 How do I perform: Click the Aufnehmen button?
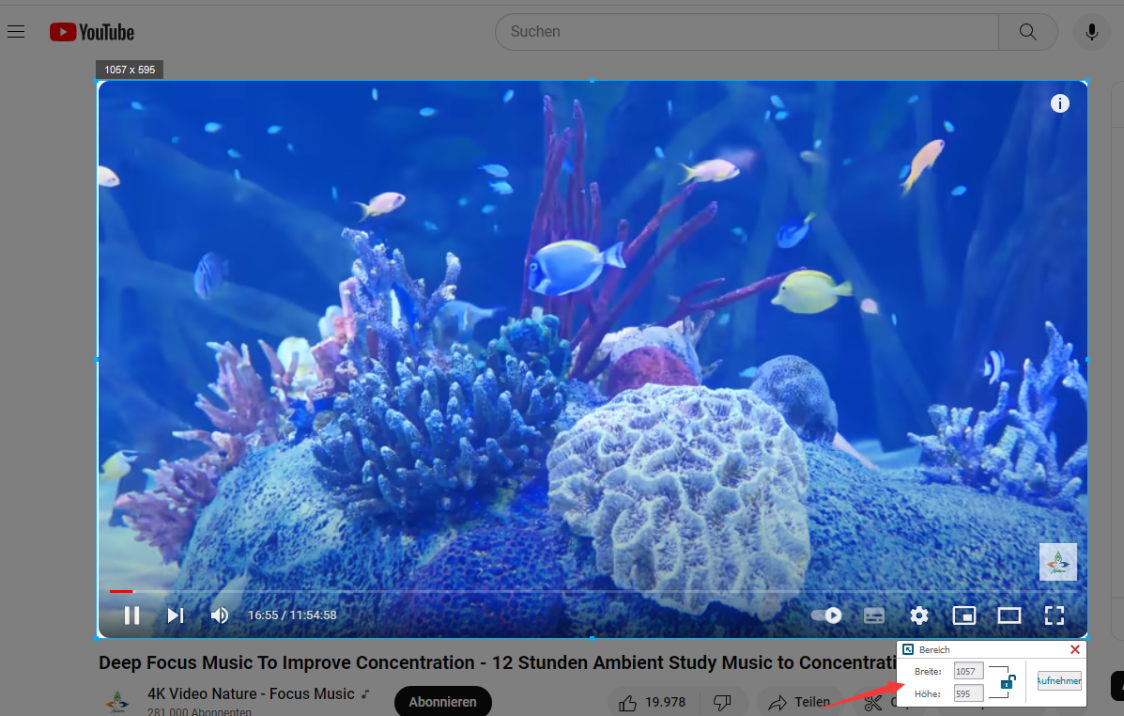(x=1059, y=681)
